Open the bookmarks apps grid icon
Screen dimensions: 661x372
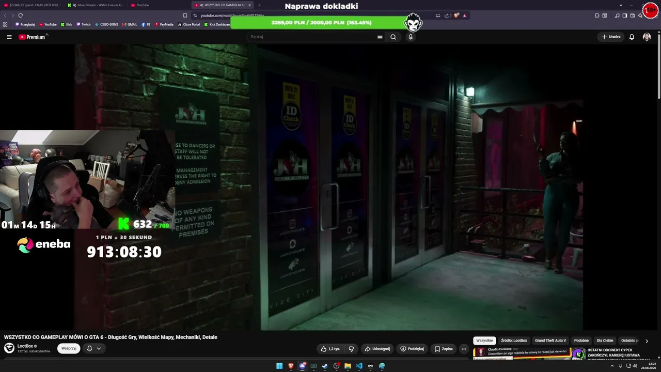(5, 24)
